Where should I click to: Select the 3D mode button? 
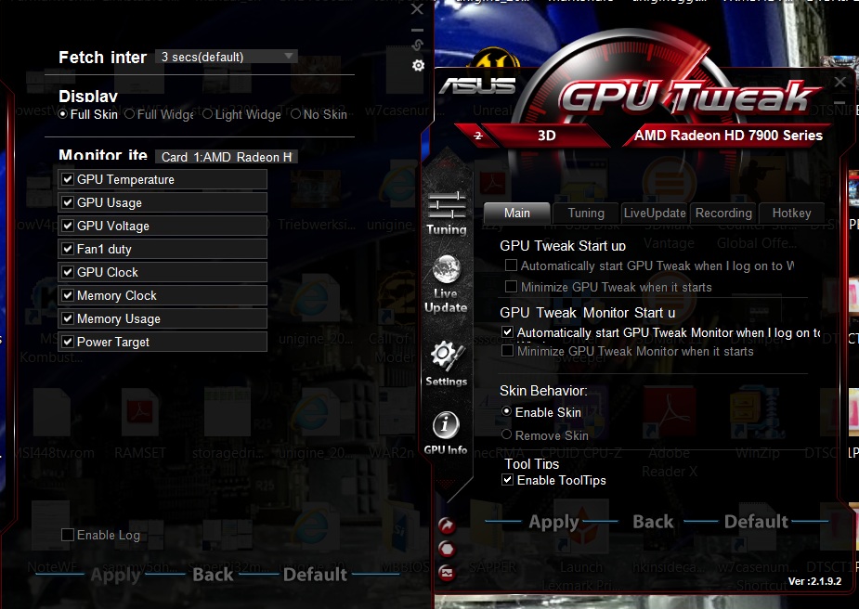(546, 136)
